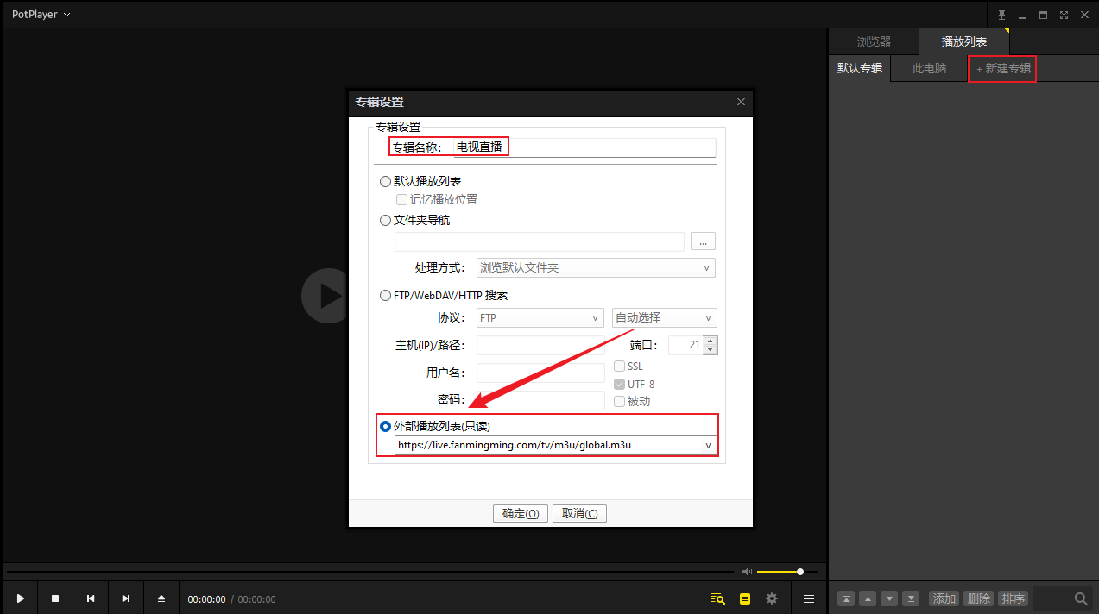Click 取消(C) to cancel dialog
1099x614 pixels.
pos(579,513)
